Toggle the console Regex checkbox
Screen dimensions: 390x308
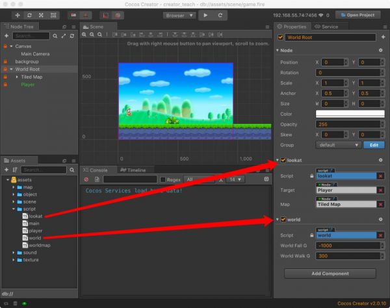click(x=163, y=179)
